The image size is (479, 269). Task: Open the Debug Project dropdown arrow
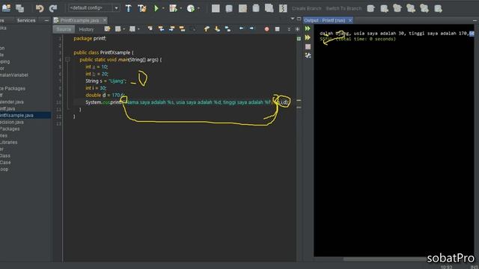(x=181, y=8)
